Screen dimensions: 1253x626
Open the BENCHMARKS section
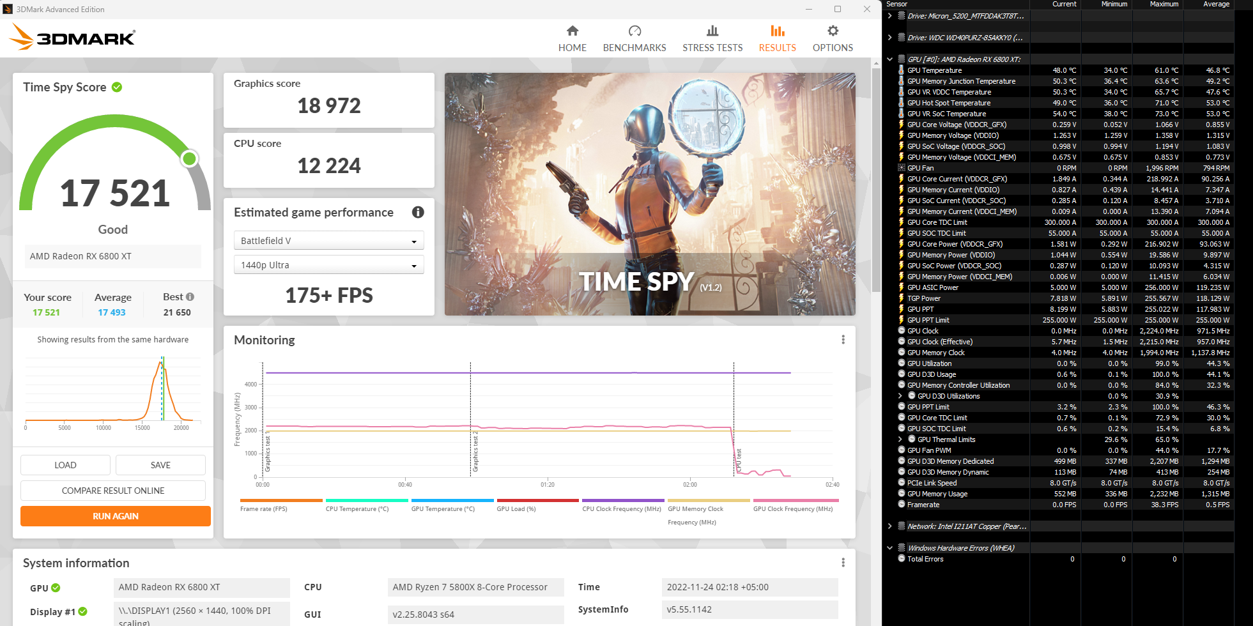pyautogui.click(x=634, y=38)
